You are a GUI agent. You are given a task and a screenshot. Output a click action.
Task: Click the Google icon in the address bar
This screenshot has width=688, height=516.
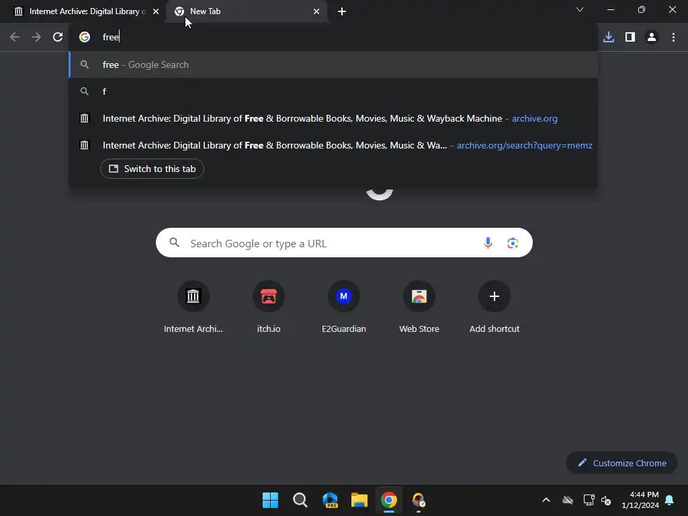point(85,38)
